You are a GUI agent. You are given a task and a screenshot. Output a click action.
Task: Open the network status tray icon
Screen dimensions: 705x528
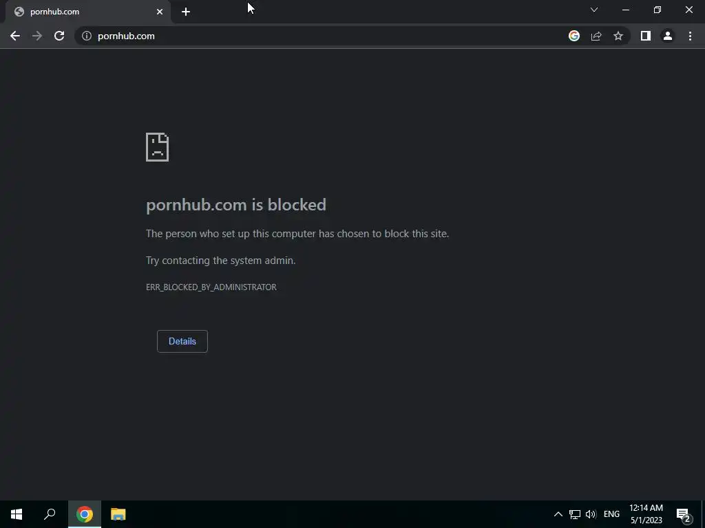575,514
